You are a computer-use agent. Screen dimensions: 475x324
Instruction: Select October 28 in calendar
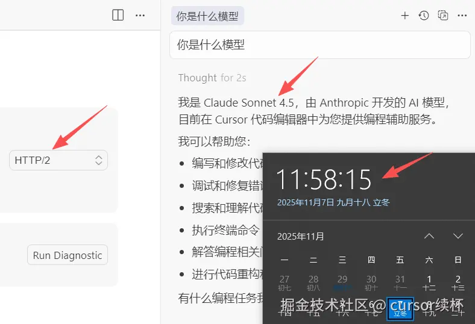tap(313, 283)
